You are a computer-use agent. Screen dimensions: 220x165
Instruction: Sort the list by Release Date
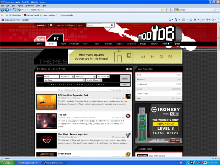point(71,90)
